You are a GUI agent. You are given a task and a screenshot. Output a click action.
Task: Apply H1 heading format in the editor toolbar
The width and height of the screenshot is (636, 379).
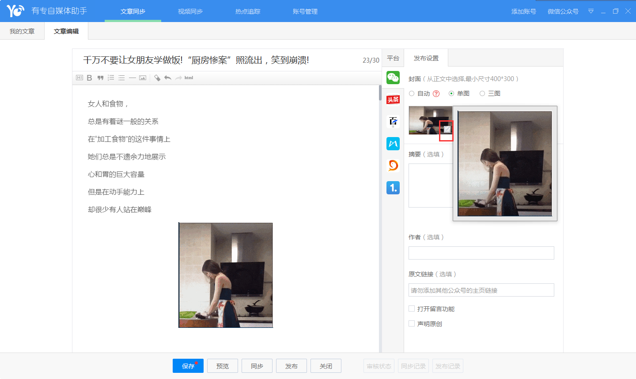click(79, 78)
